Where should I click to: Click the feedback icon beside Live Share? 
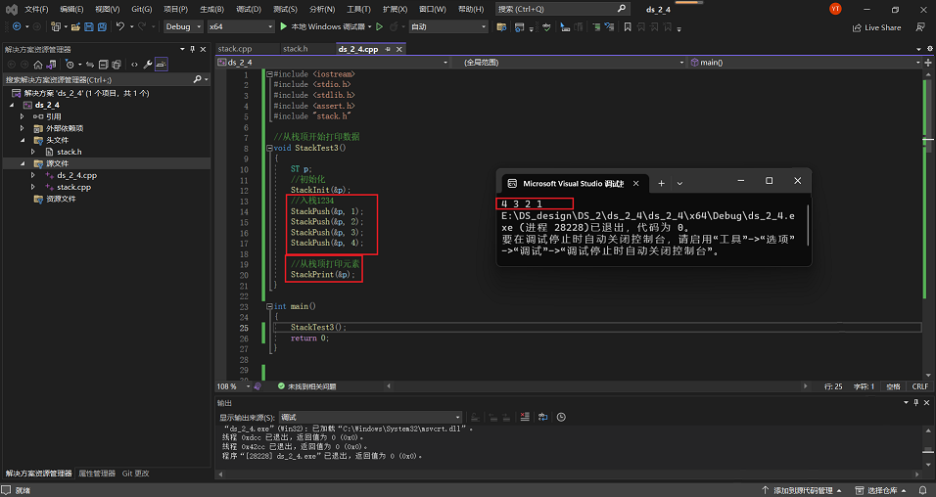point(920,27)
